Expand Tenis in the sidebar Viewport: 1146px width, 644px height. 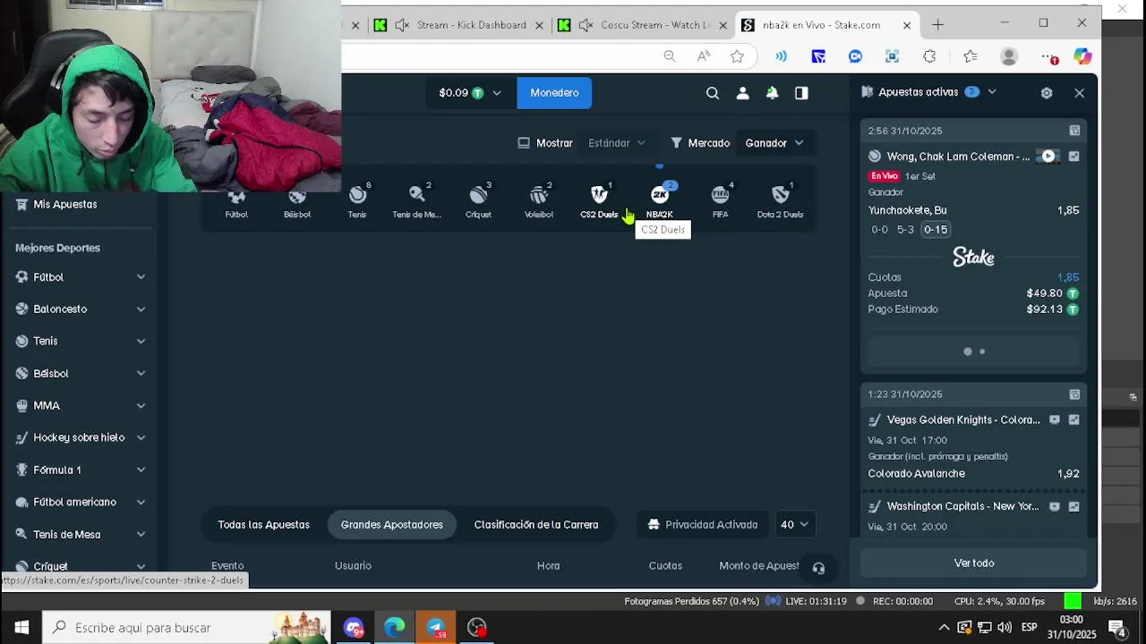(x=141, y=342)
